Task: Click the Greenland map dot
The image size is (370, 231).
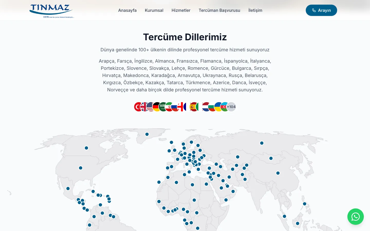Action: 147,134
